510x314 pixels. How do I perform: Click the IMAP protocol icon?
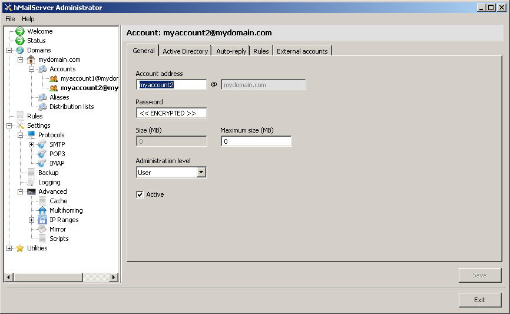[42, 163]
